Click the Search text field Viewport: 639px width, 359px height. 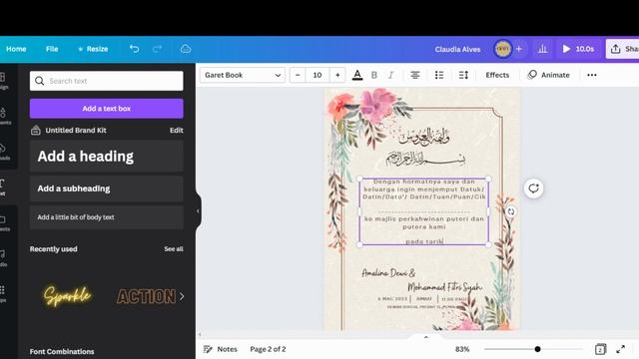[x=107, y=81]
